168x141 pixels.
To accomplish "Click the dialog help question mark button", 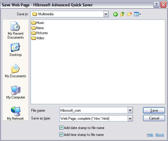I will 156,5.
